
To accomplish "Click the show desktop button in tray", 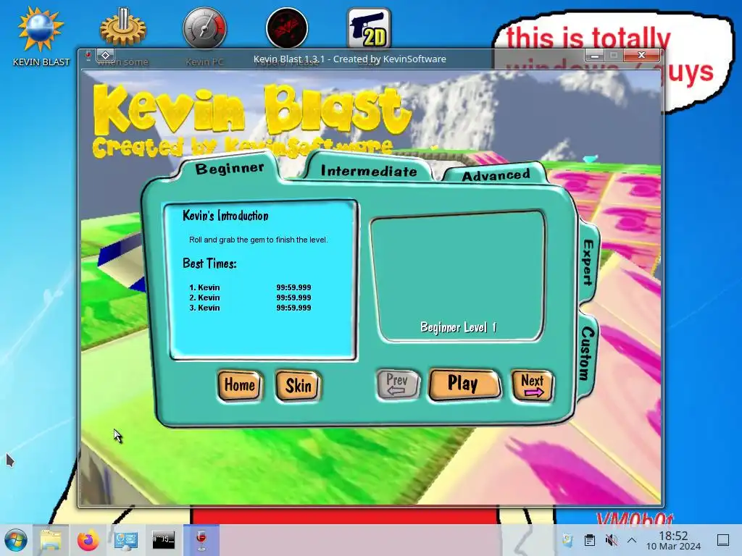I will [x=723, y=540].
